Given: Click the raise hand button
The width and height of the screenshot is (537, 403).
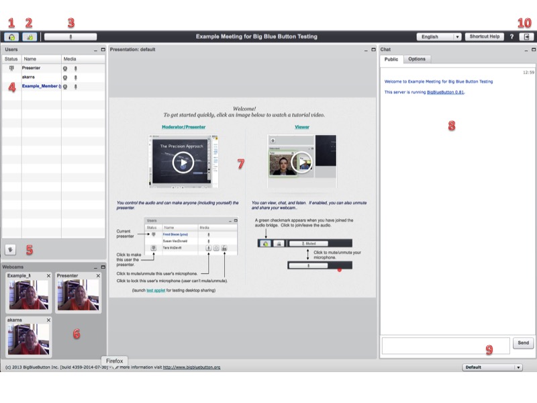Looking at the screenshot, I should pos(11,249).
